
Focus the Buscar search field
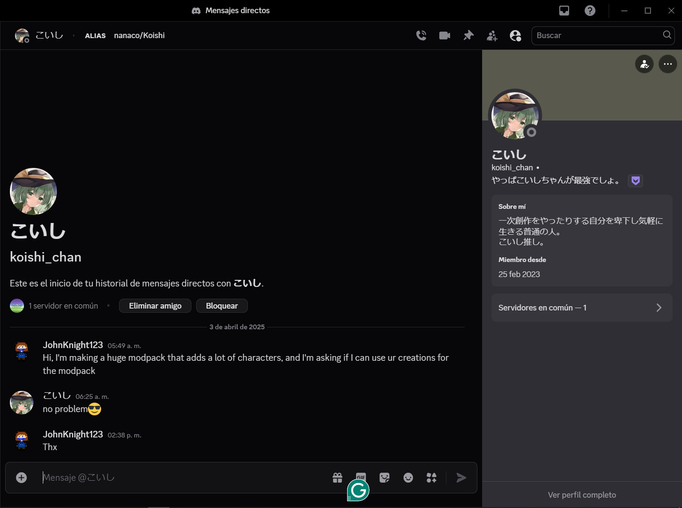tap(597, 35)
